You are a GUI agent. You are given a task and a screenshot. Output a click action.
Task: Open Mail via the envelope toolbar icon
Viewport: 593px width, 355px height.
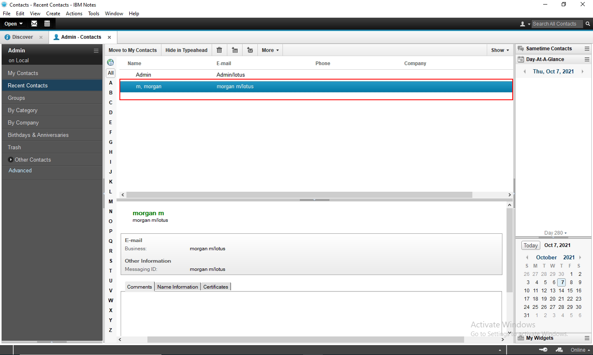tap(34, 24)
